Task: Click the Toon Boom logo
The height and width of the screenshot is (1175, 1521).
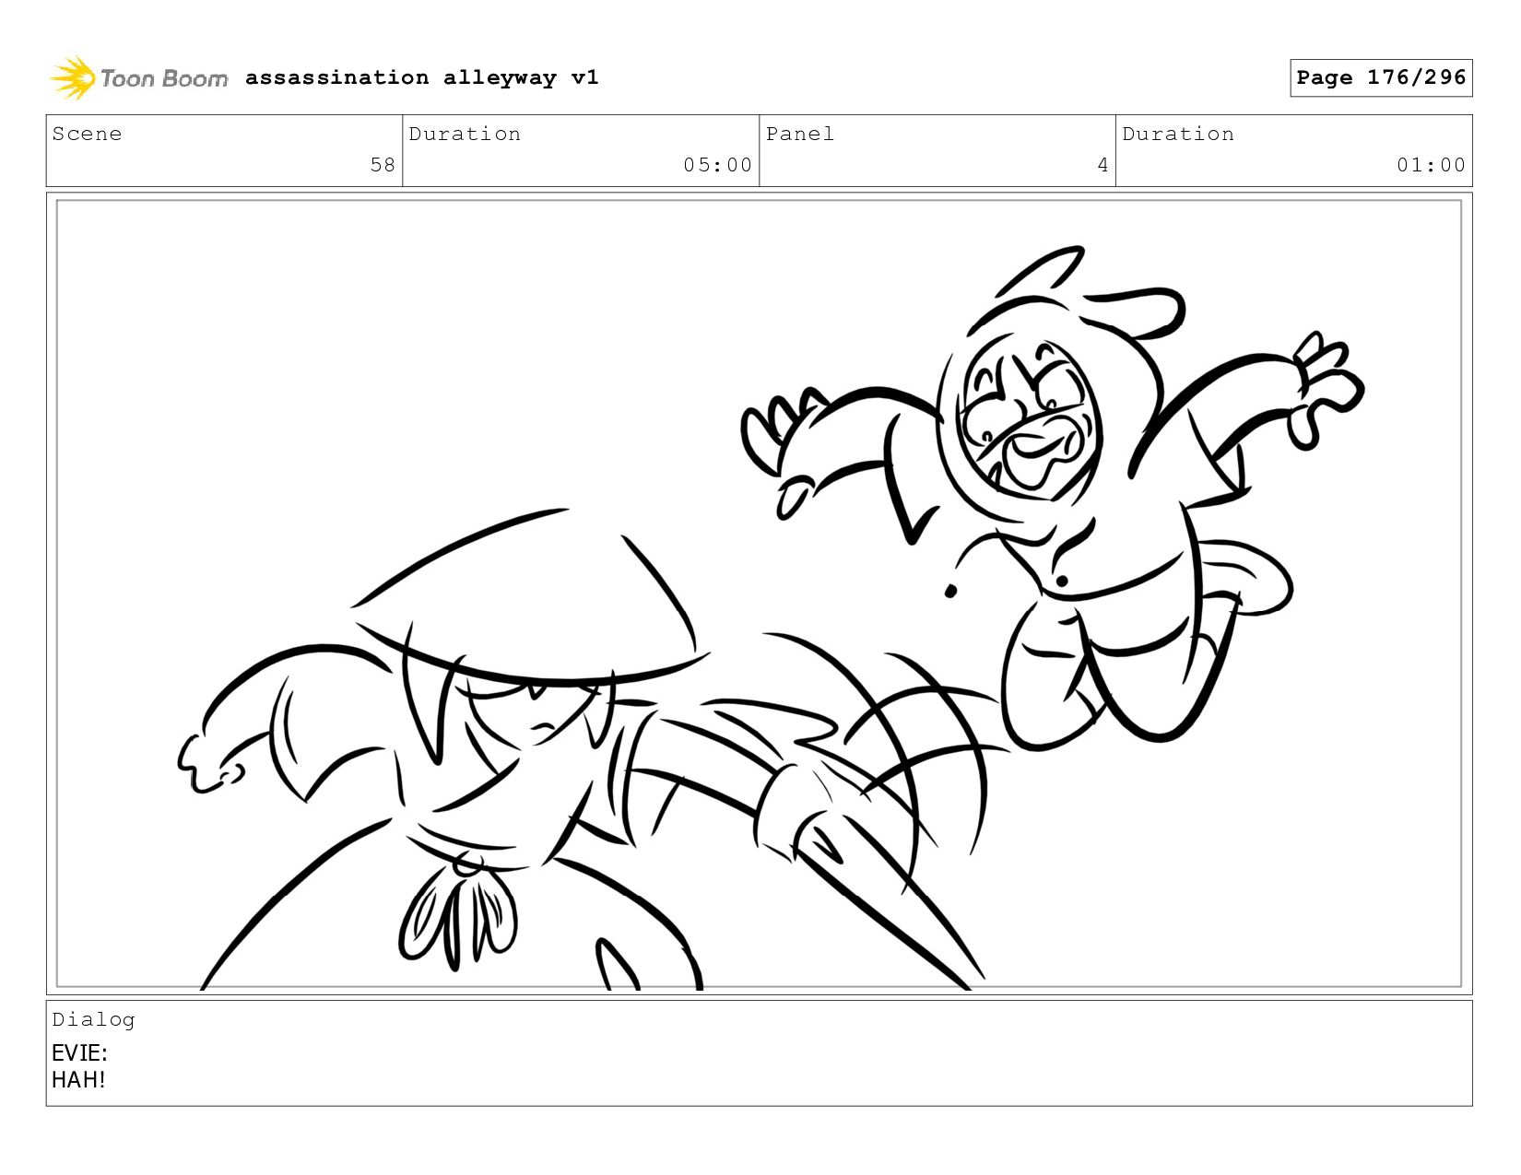Action: 138,78
